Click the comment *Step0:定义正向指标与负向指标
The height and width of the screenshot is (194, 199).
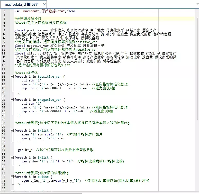tap(40, 23)
